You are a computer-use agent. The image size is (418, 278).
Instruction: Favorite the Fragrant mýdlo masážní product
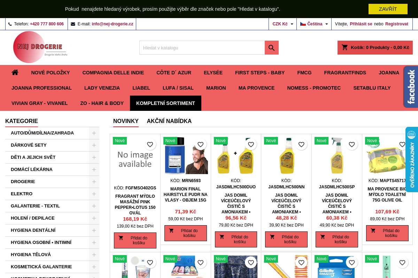[150, 145]
